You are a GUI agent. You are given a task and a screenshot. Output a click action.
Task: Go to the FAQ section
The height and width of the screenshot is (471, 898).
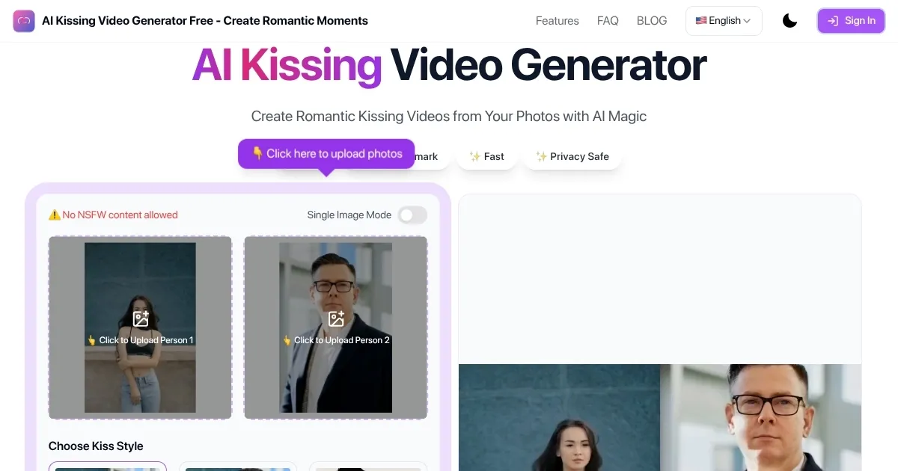click(608, 21)
